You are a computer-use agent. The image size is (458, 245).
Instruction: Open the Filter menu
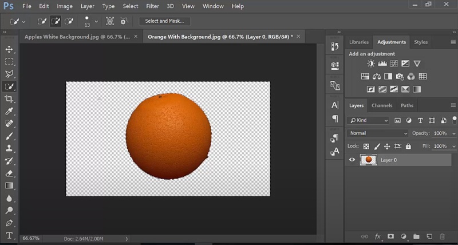[x=152, y=6]
